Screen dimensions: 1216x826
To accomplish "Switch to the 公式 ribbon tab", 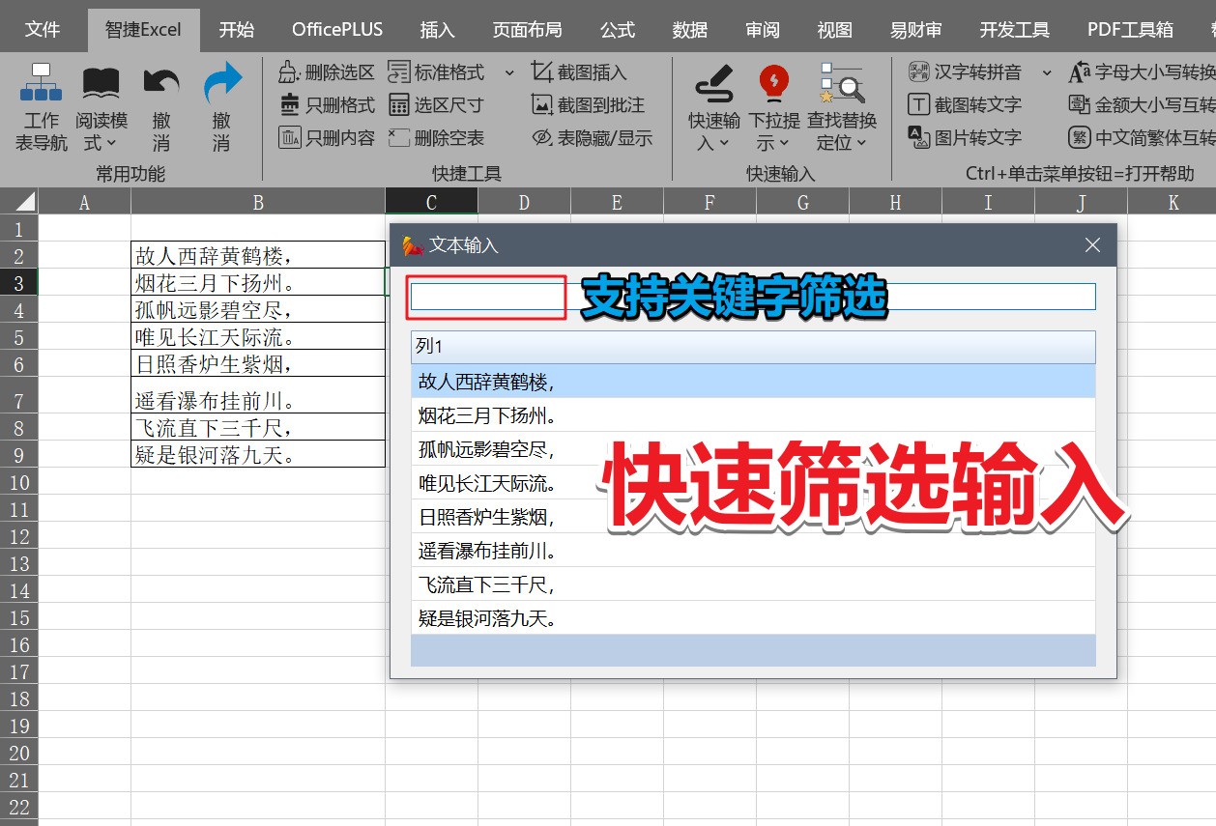I will [x=617, y=29].
